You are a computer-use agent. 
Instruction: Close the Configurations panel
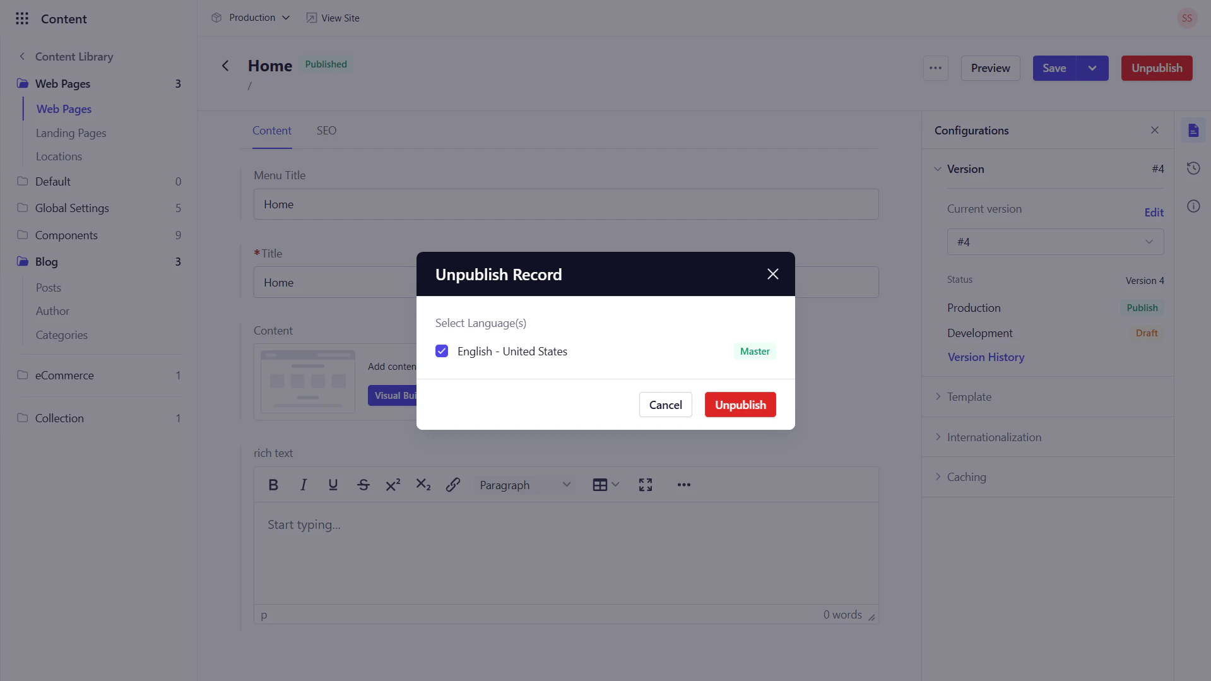tap(1154, 130)
